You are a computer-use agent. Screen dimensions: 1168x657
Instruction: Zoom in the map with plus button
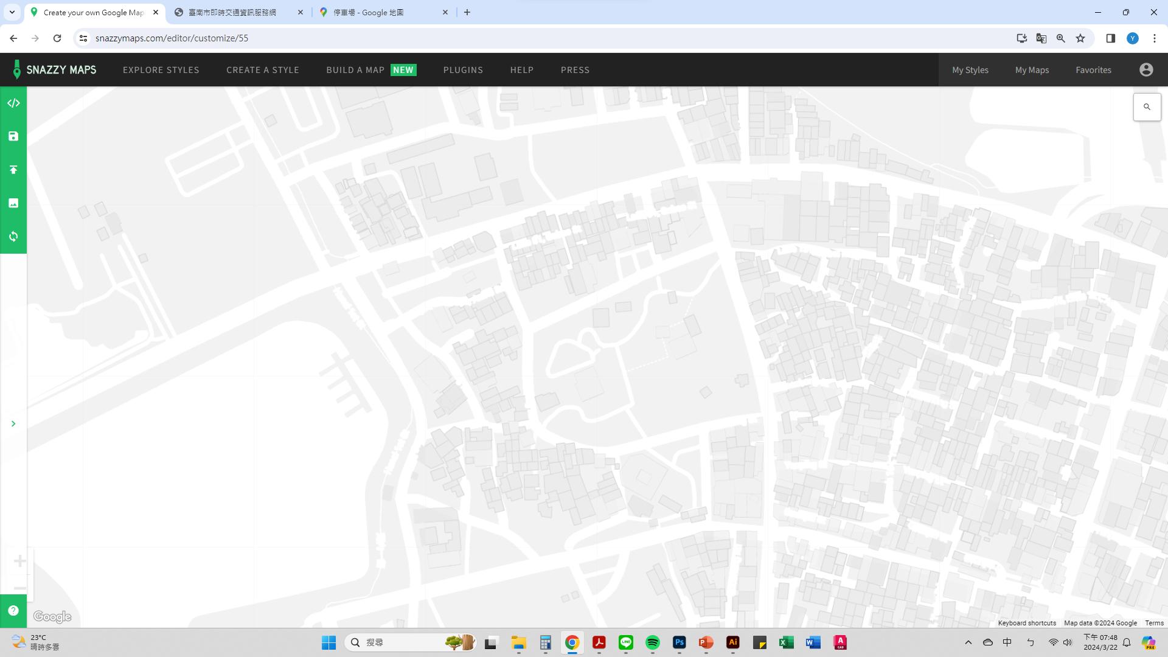tap(19, 561)
